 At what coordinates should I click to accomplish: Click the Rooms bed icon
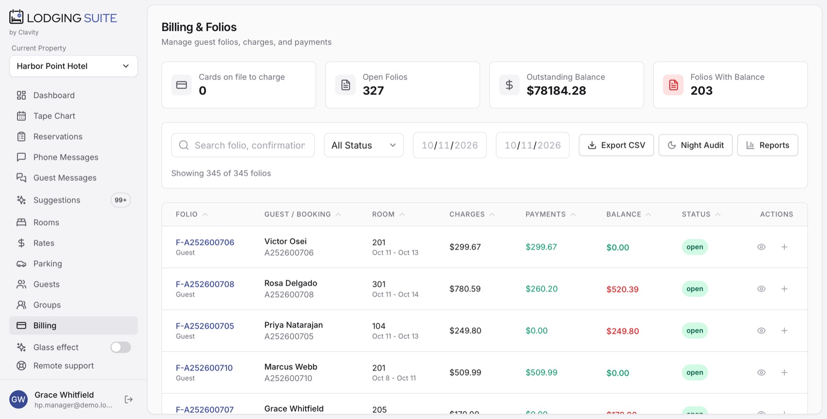(21, 222)
